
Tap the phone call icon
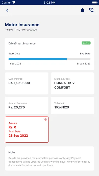(x=91, y=10)
